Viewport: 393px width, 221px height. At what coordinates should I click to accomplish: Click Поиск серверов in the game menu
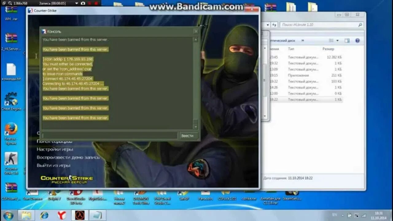55,142
